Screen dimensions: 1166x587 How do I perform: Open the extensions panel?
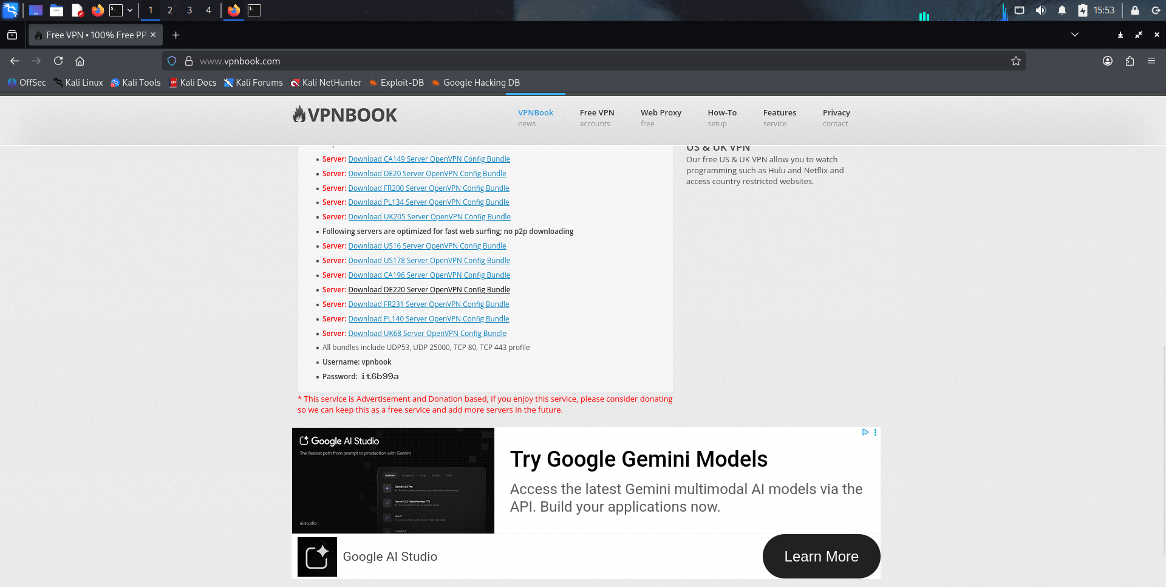pyautogui.click(x=1130, y=61)
